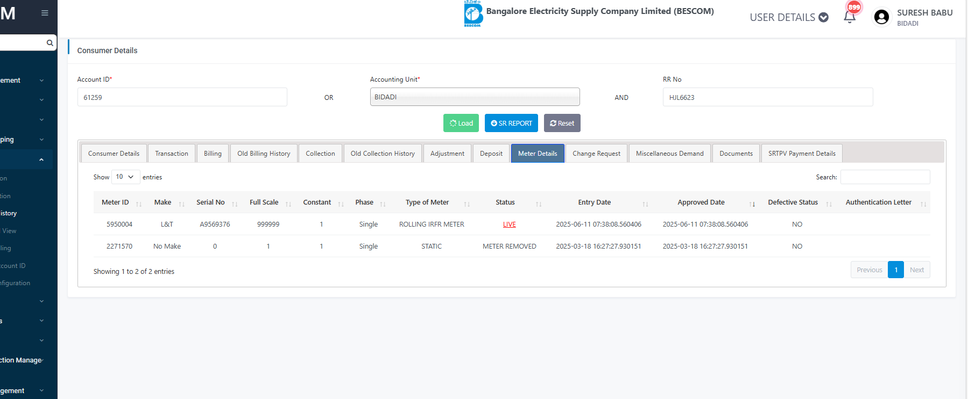
Task: Click the LIVE status link
Action: tap(510, 224)
